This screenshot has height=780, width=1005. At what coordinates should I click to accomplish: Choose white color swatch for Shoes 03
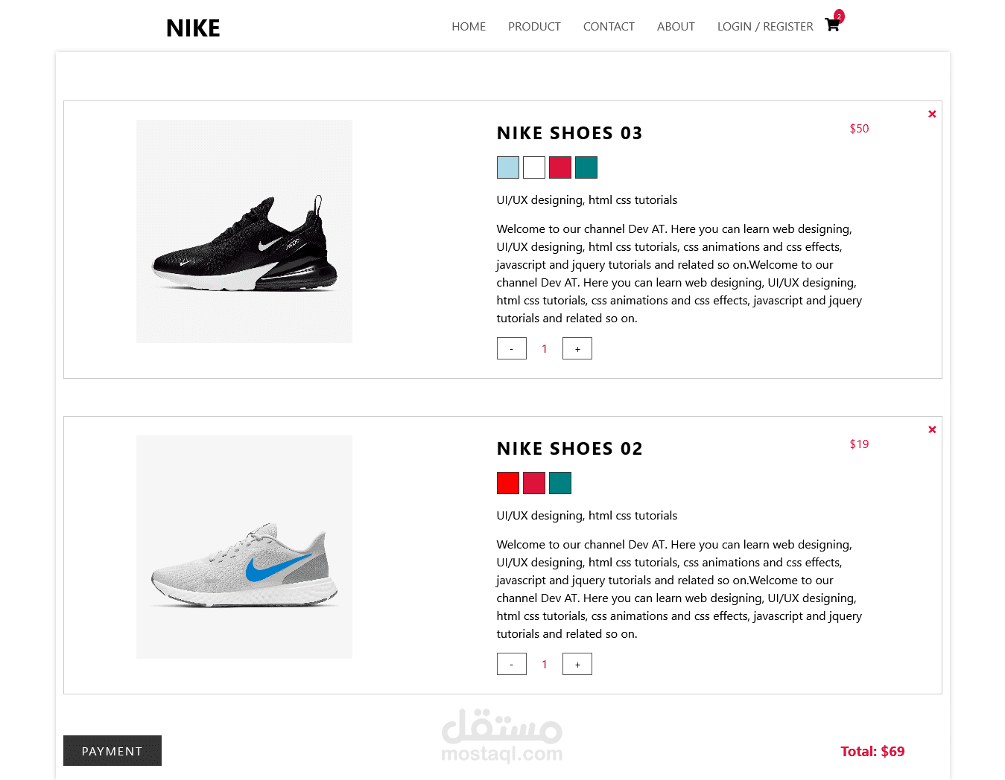pos(534,167)
